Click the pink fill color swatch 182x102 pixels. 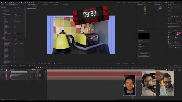coord(179,33)
